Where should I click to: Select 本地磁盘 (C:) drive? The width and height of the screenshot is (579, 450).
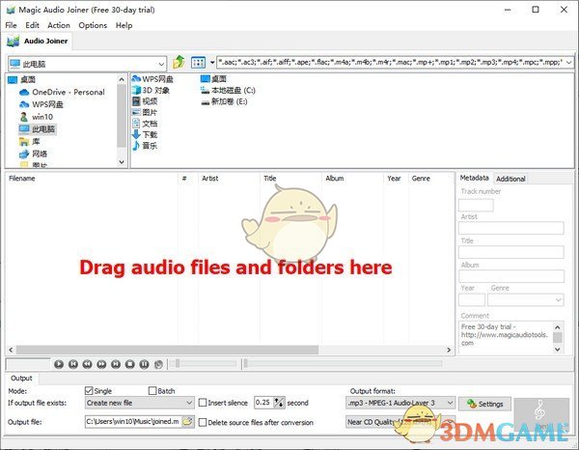point(228,90)
